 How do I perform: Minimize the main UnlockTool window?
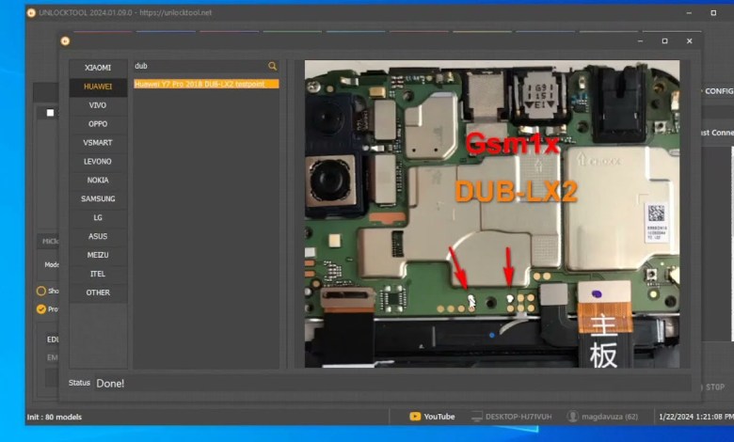coord(689,13)
